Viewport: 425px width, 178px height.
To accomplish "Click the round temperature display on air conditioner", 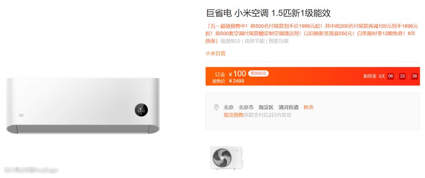I will 141,110.
